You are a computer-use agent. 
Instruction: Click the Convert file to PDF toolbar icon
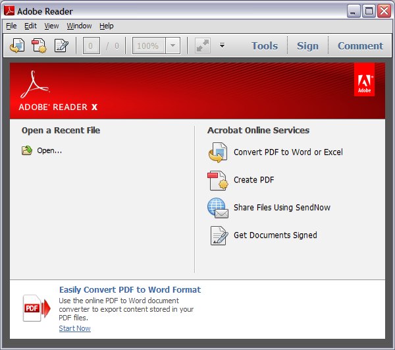pos(17,45)
